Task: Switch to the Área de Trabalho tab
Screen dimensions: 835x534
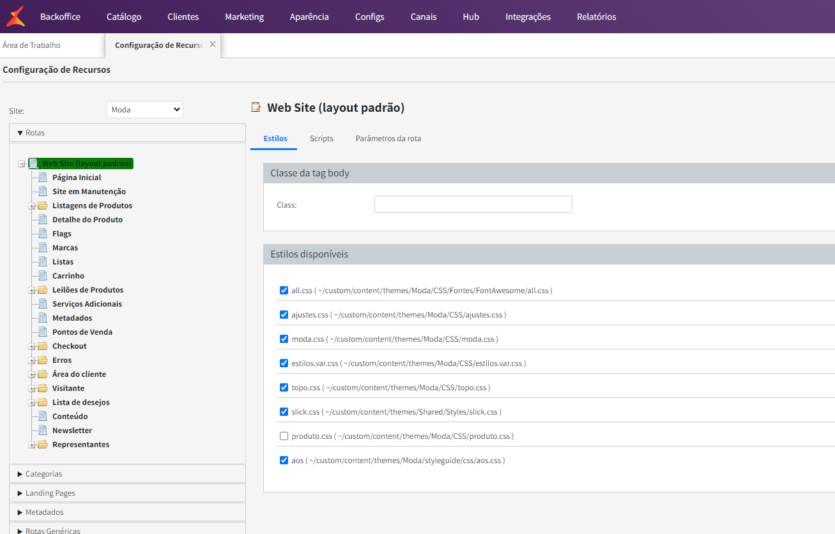Action: (x=31, y=45)
